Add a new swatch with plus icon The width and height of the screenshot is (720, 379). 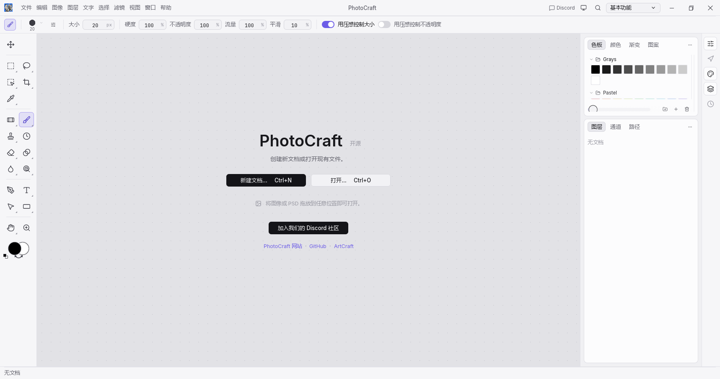click(x=676, y=109)
